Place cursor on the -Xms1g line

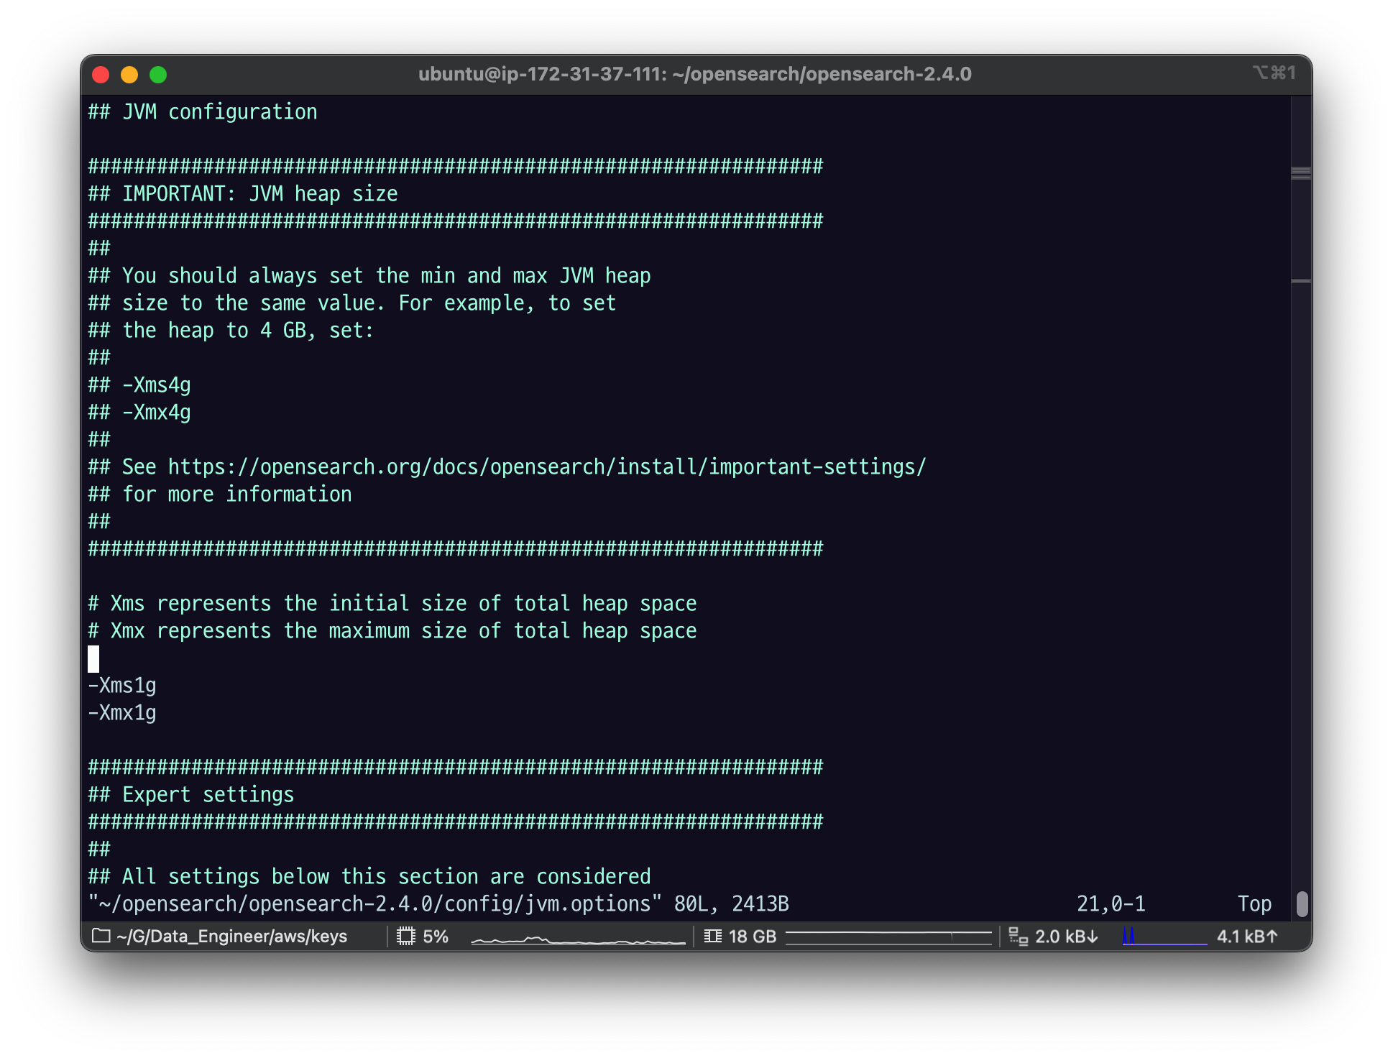[x=122, y=686]
